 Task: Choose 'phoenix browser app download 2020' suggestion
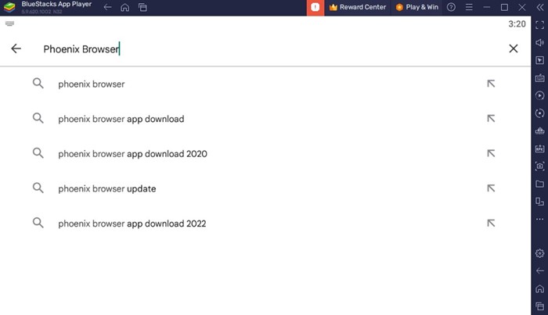tap(132, 154)
